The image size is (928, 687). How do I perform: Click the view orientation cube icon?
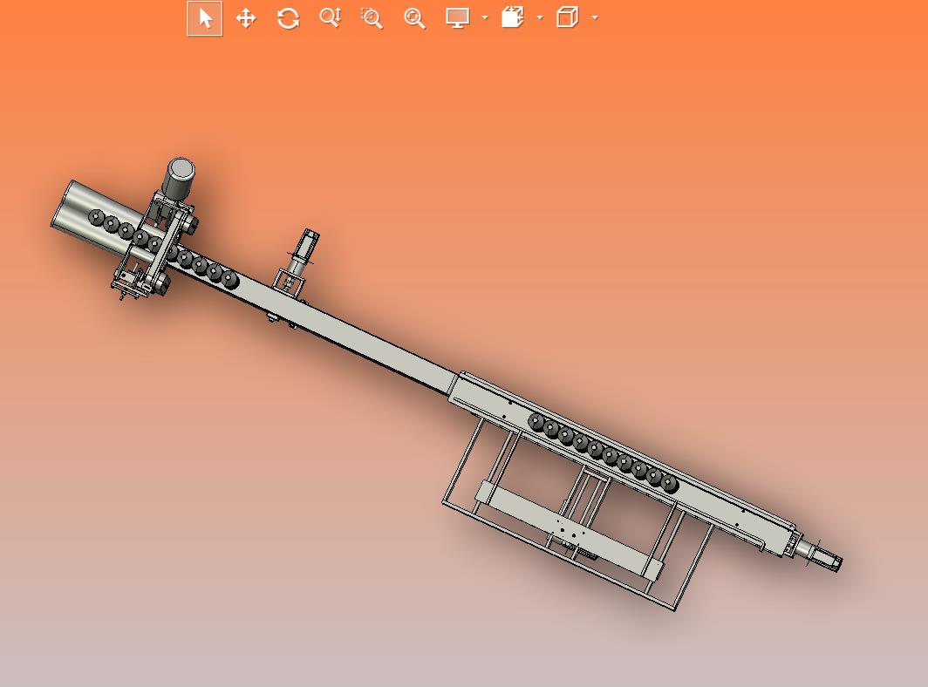coord(567,17)
